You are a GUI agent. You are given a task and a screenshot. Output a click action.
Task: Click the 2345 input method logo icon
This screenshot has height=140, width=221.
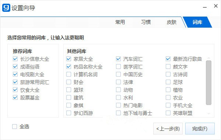pyautogui.click(x=6, y=8)
